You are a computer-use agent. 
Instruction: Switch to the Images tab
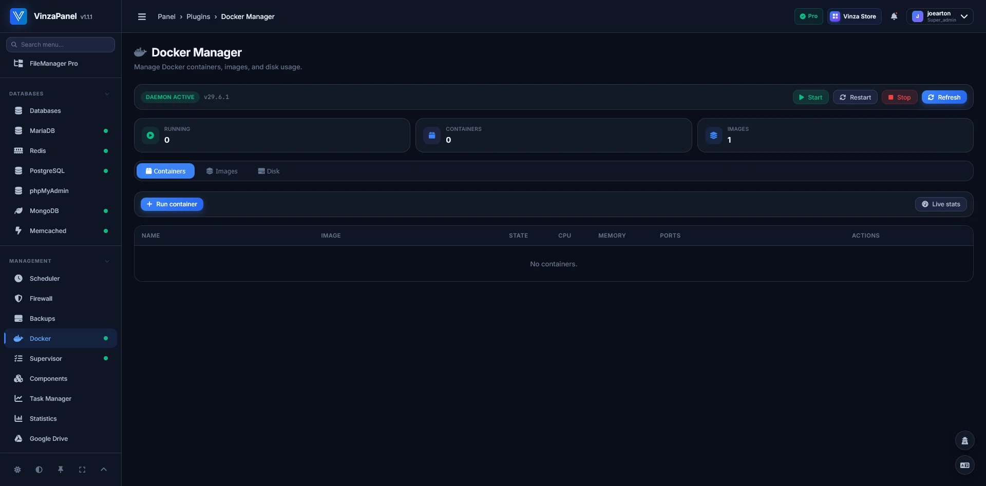[x=222, y=171]
